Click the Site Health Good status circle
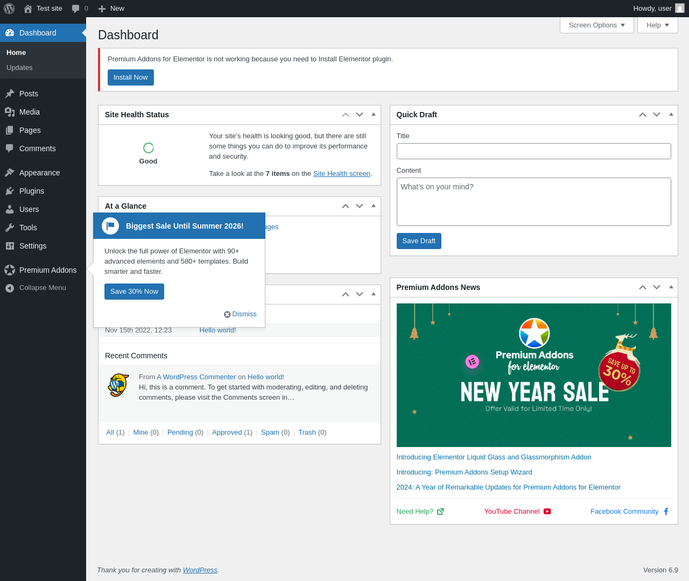This screenshot has width=689, height=581. [149, 148]
